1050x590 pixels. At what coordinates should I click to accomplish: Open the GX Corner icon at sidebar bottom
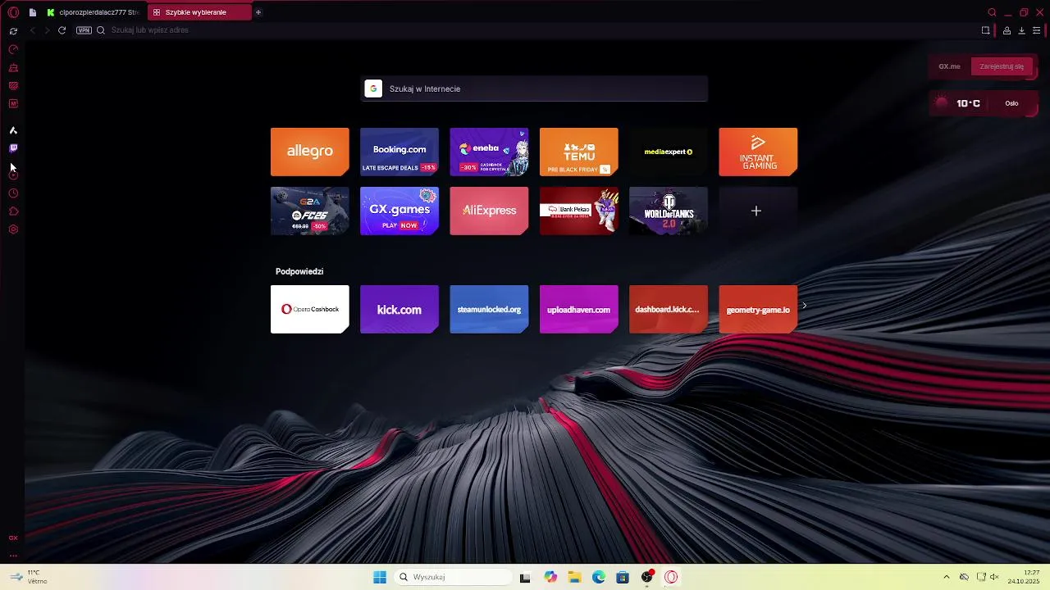point(13,538)
